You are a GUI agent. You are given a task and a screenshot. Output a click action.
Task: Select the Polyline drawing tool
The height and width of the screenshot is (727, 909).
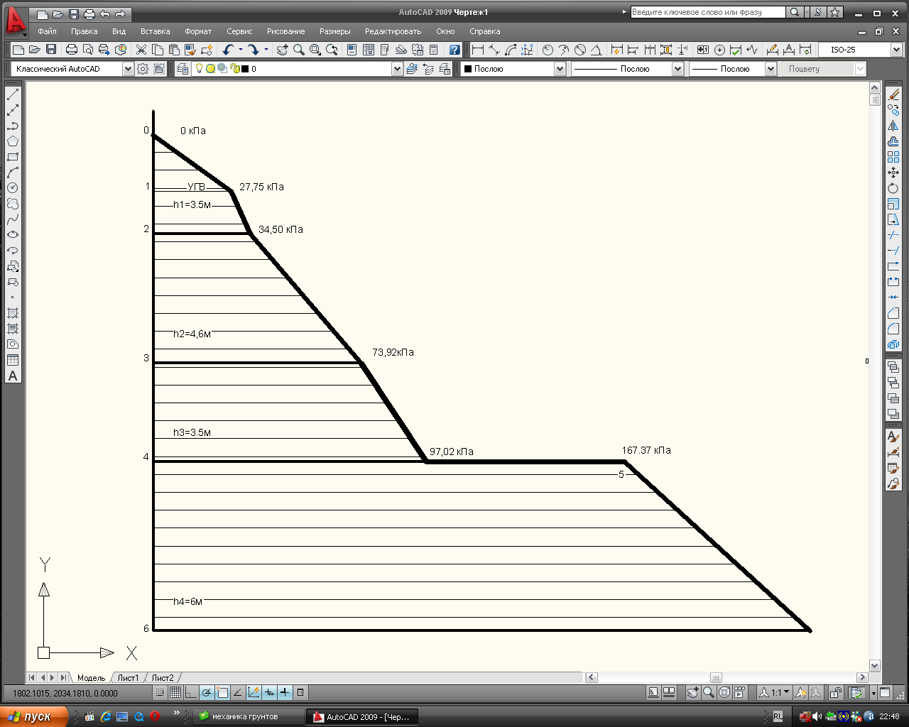click(x=13, y=126)
